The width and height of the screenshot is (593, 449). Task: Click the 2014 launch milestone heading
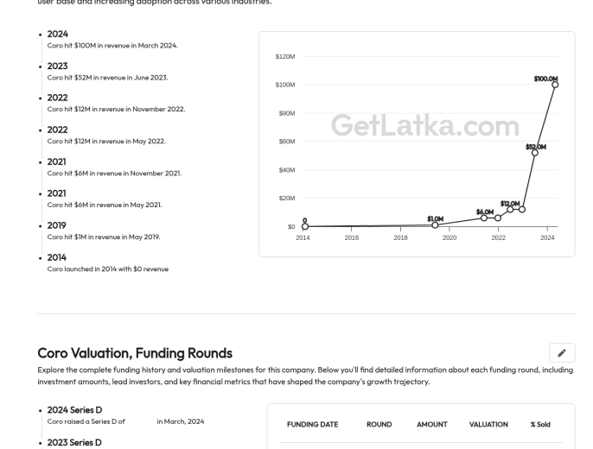[x=57, y=257]
